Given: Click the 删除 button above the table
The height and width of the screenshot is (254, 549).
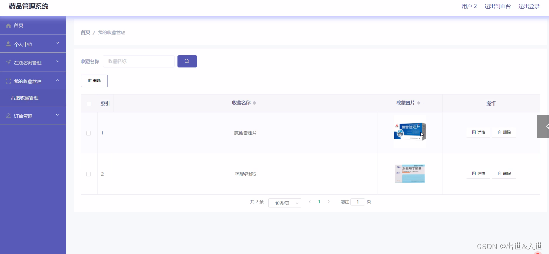Looking at the screenshot, I should click(94, 81).
